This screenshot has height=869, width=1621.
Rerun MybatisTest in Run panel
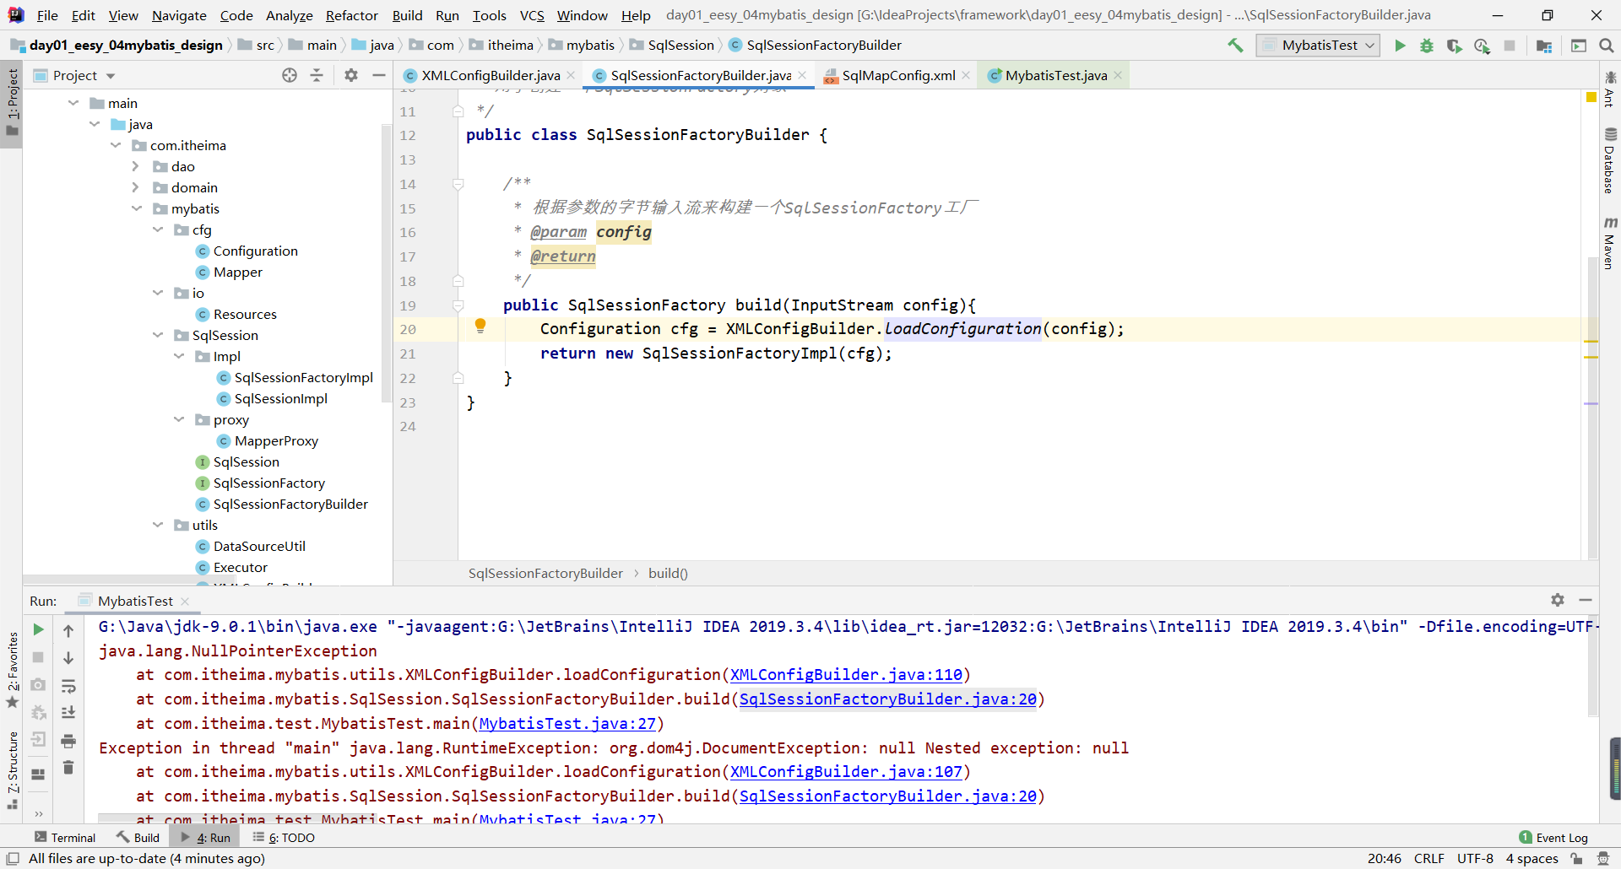38,629
